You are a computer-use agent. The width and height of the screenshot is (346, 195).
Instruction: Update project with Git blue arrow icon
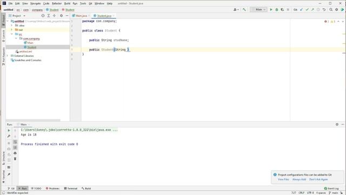[302, 10]
